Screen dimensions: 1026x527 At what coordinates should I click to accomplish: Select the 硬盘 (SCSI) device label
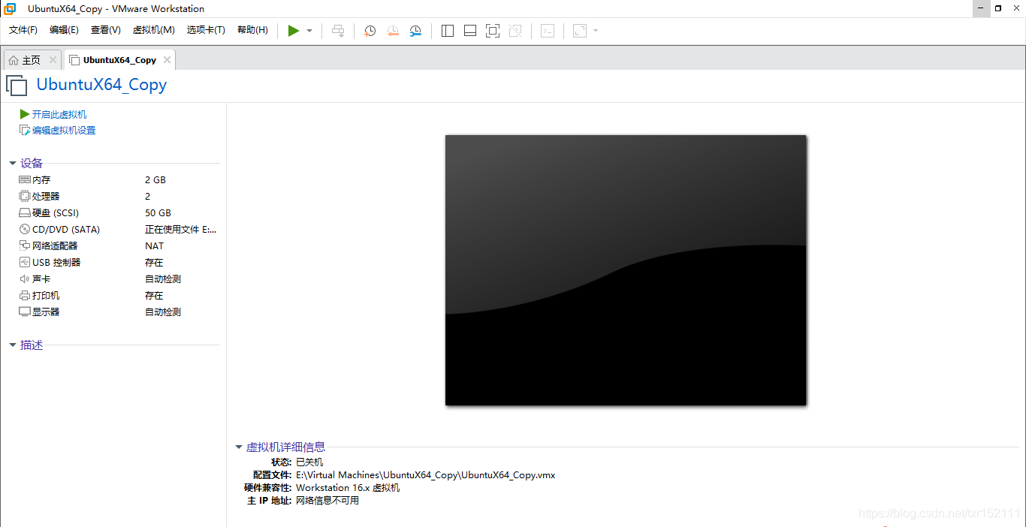56,213
